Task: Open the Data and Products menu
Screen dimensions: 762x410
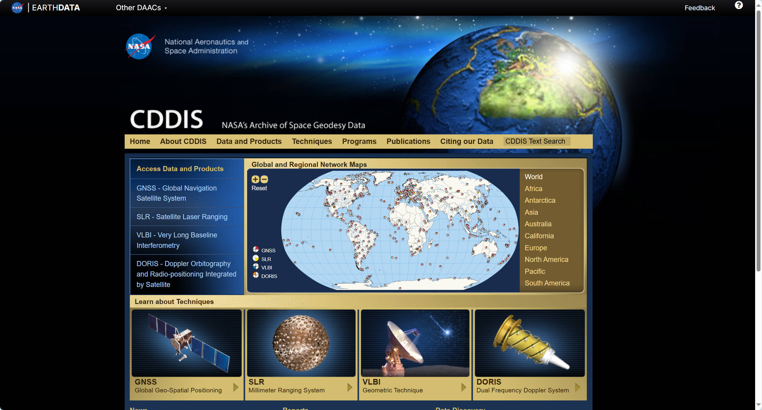Action: tap(249, 141)
